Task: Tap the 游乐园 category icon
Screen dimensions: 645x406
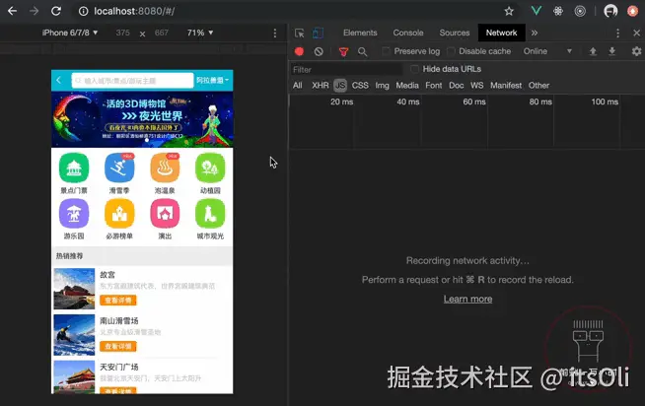Action: [74, 213]
